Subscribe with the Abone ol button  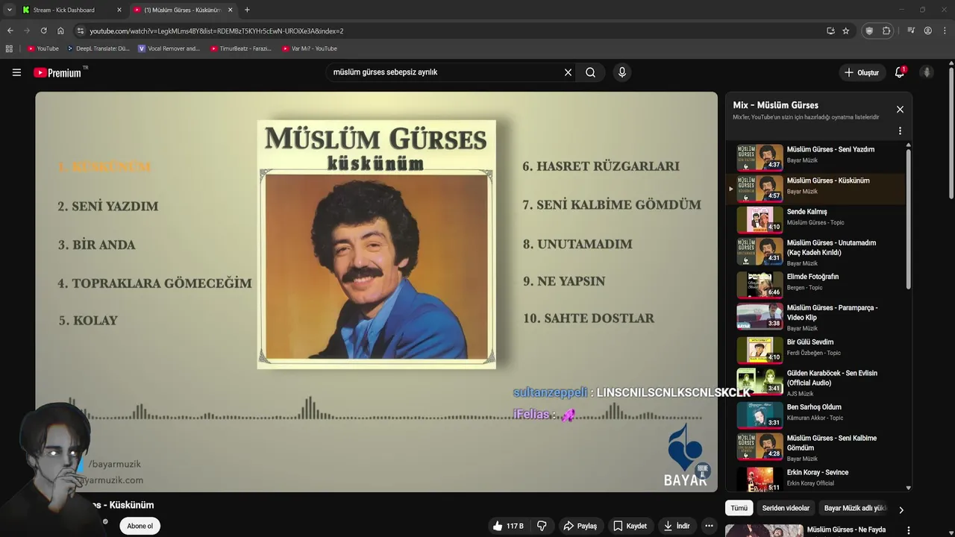click(140, 526)
